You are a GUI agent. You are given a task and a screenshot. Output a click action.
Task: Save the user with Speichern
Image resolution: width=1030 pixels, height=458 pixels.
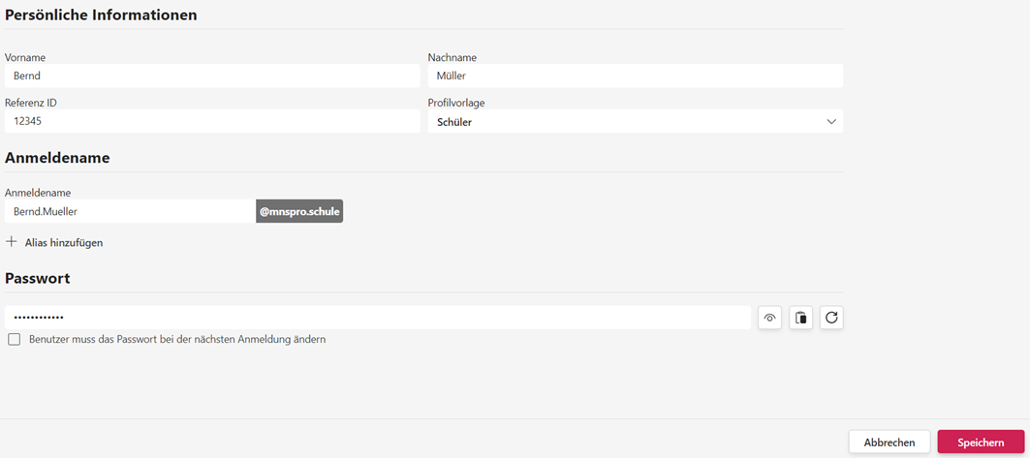pos(981,443)
